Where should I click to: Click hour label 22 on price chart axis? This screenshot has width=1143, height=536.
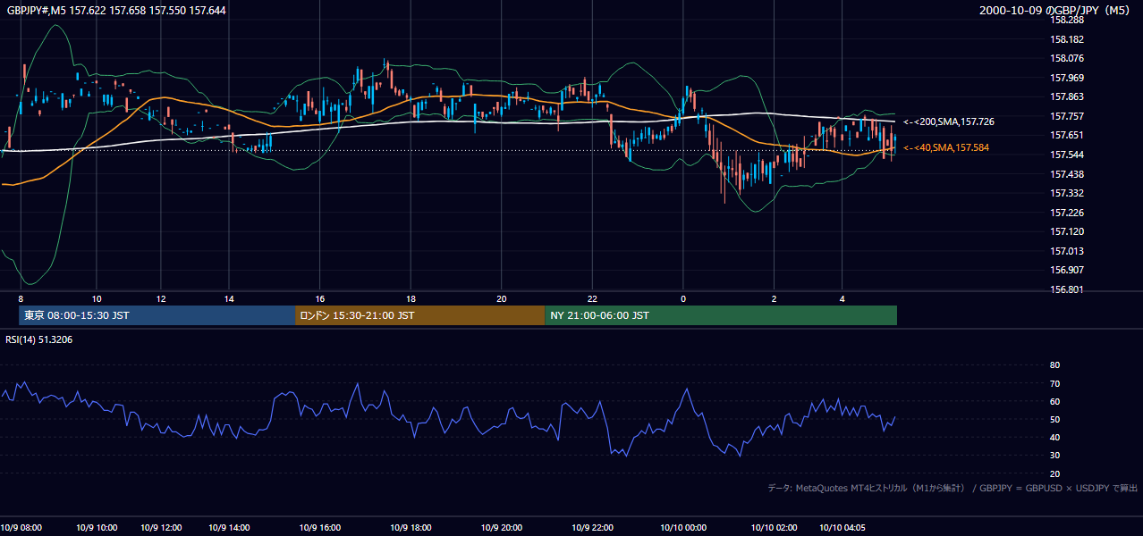(x=591, y=298)
